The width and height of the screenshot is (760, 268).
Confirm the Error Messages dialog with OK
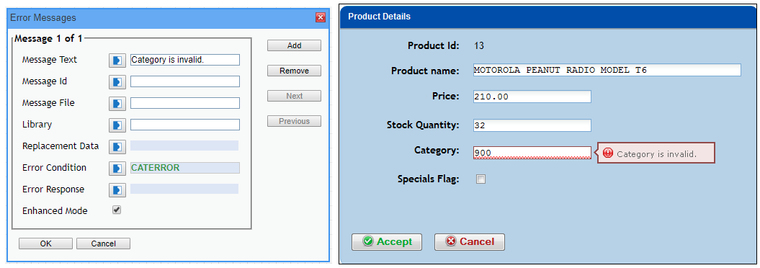[45, 244]
